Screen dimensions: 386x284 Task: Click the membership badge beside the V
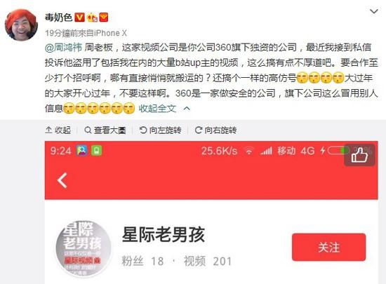[x=92, y=18]
